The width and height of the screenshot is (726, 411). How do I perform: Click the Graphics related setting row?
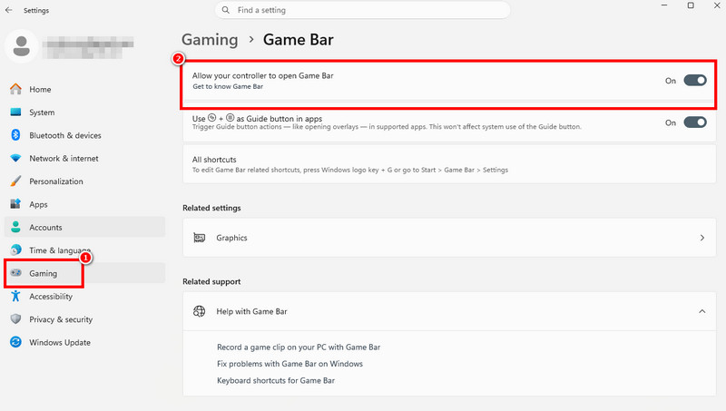tap(449, 238)
